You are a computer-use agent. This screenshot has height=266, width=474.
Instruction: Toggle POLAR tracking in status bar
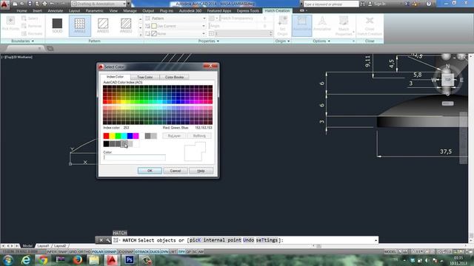point(97,251)
